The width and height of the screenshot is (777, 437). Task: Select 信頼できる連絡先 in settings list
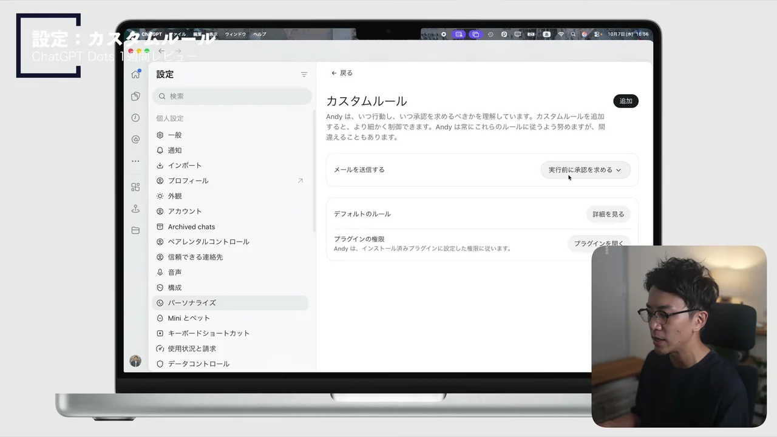pos(230,257)
